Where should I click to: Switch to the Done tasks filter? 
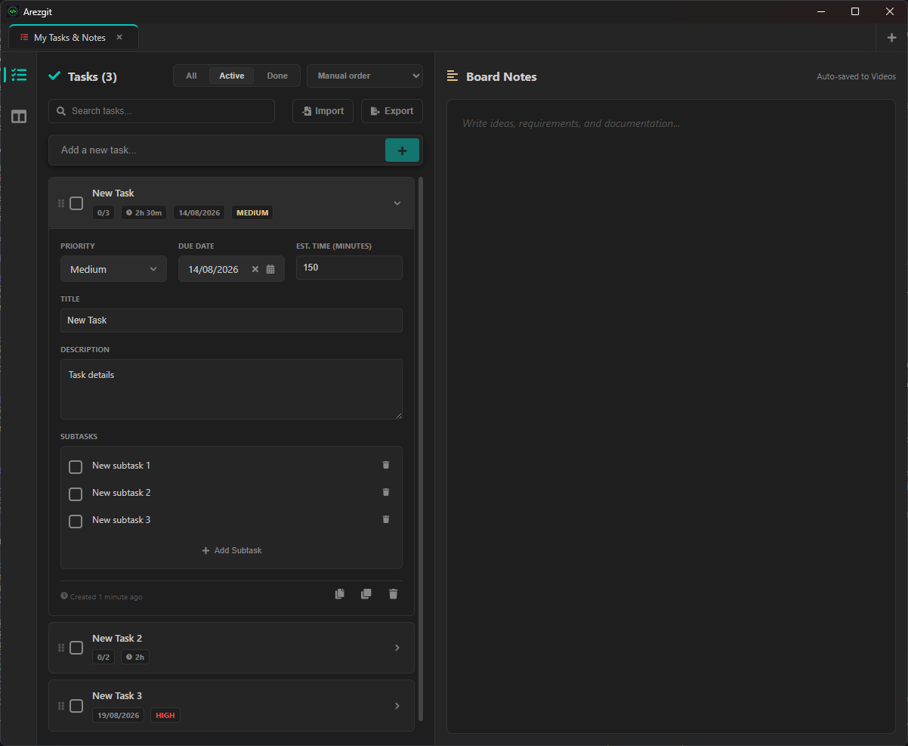277,76
